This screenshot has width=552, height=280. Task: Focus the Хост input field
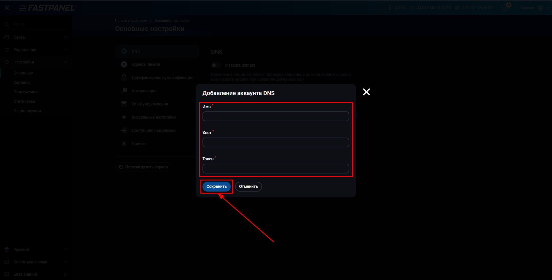276,142
